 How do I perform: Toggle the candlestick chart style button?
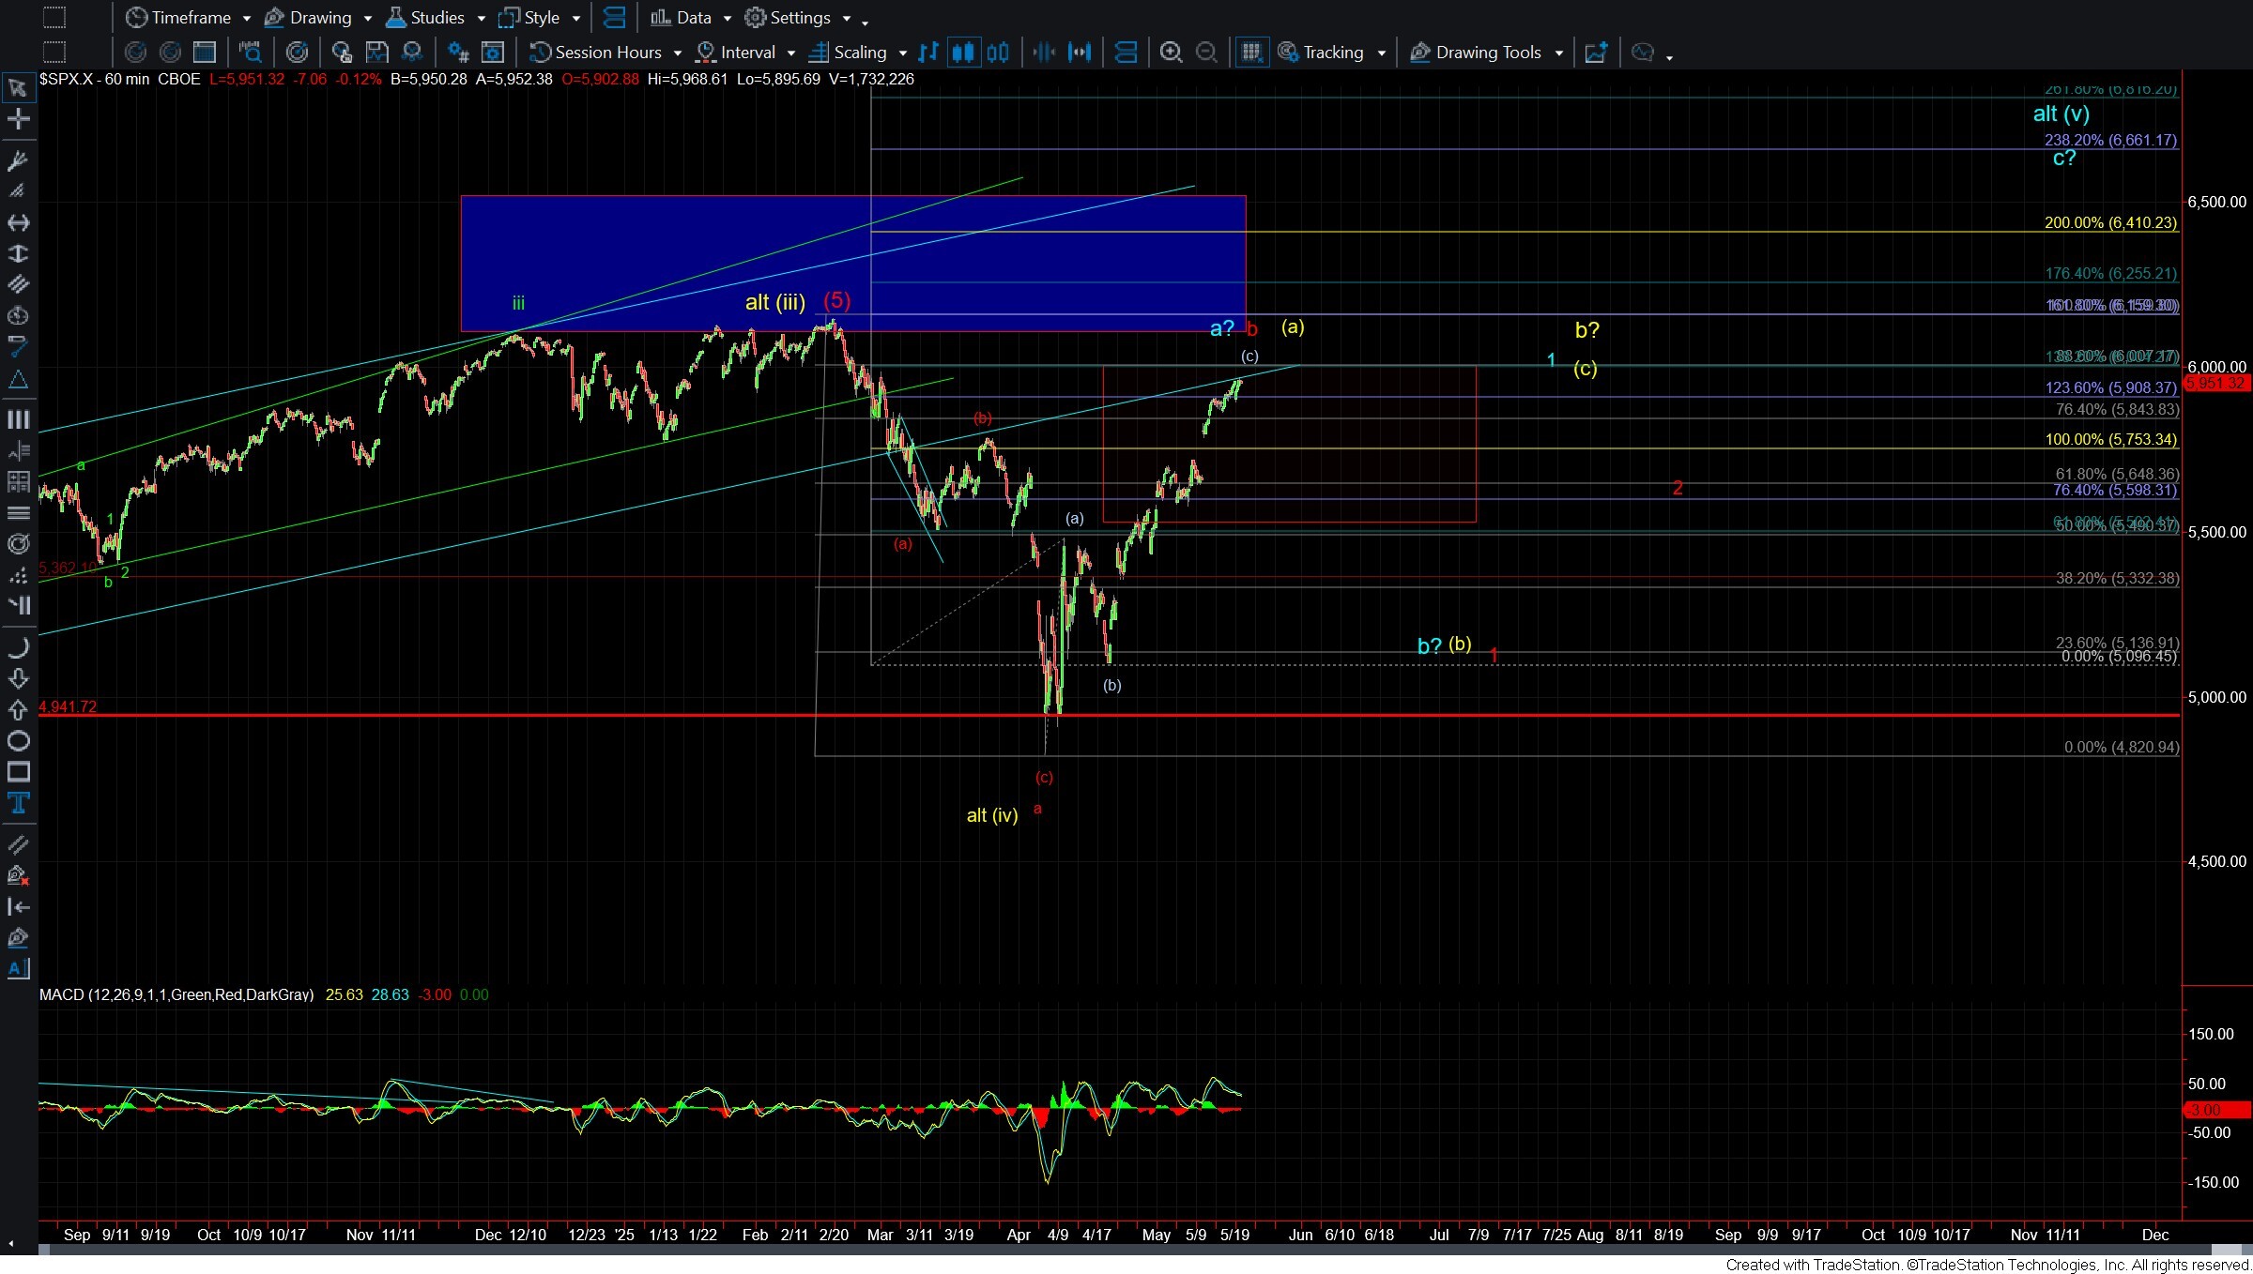click(x=963, y=53)
